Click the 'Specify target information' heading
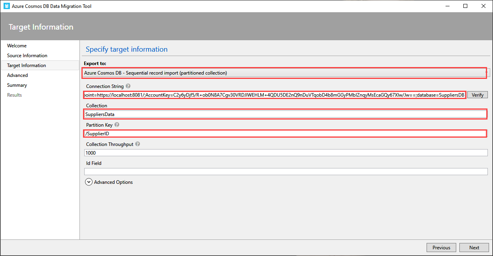The width and height of the screenshot is (493, 256). (127, 49)
